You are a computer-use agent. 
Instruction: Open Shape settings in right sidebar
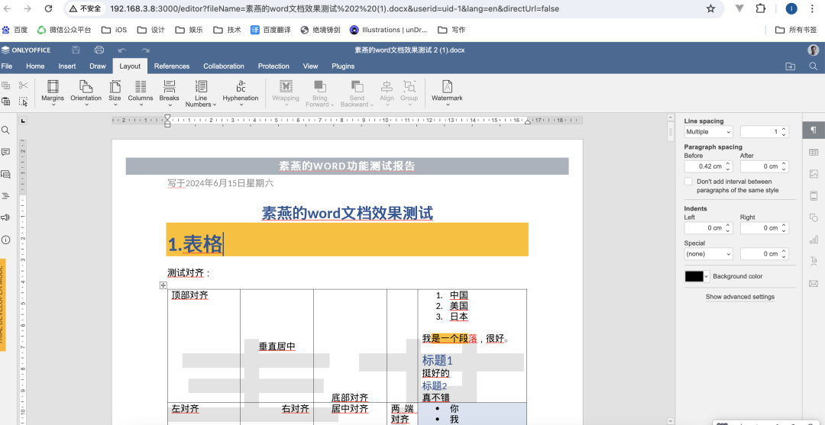814,217
